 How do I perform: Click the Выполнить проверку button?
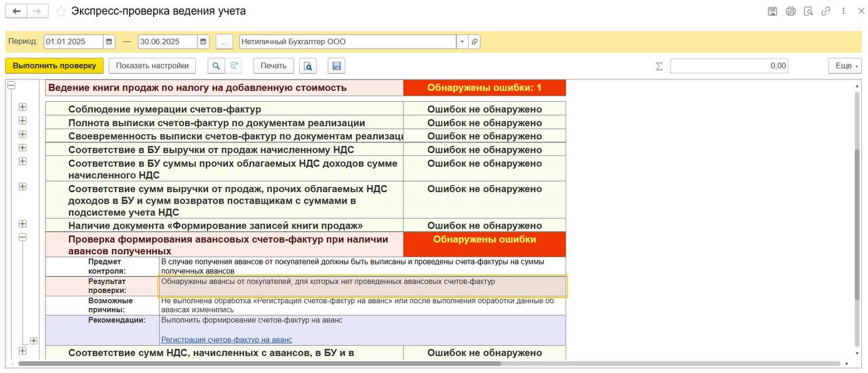click(54, 66)
